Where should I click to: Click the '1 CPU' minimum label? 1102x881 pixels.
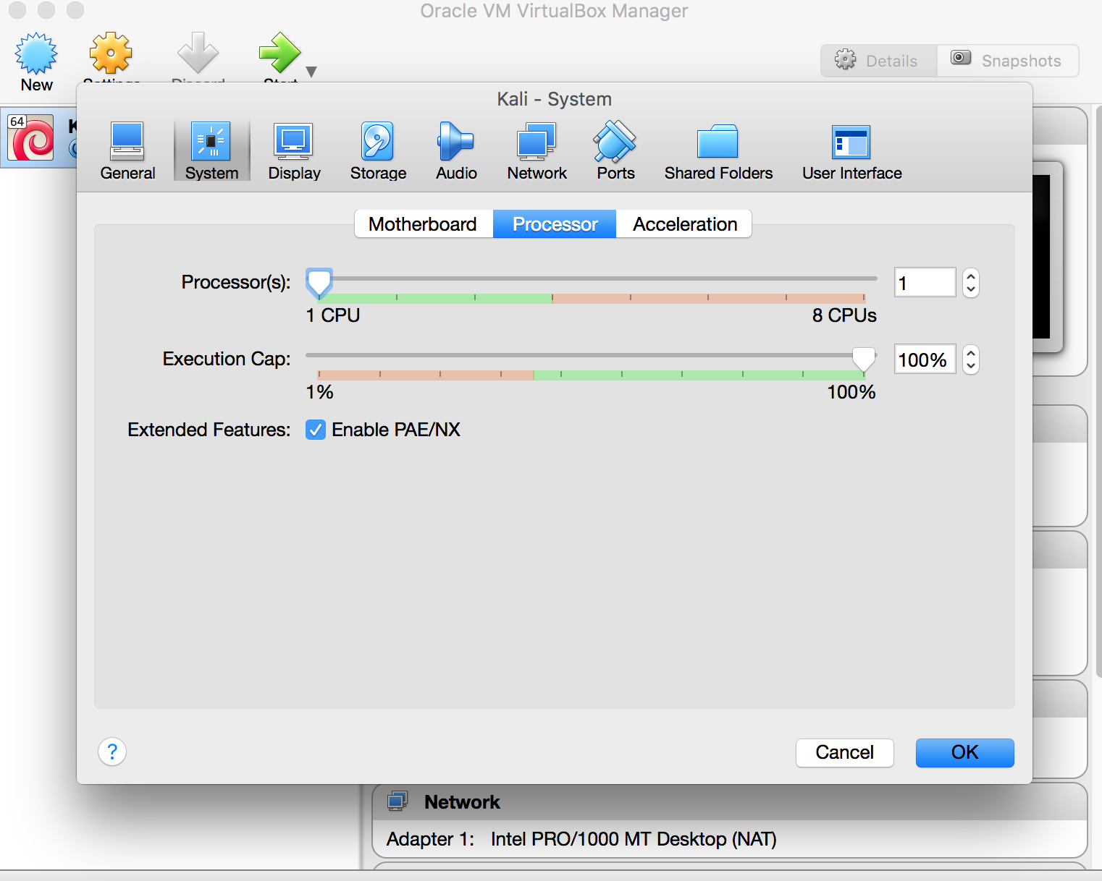[333, 315]
